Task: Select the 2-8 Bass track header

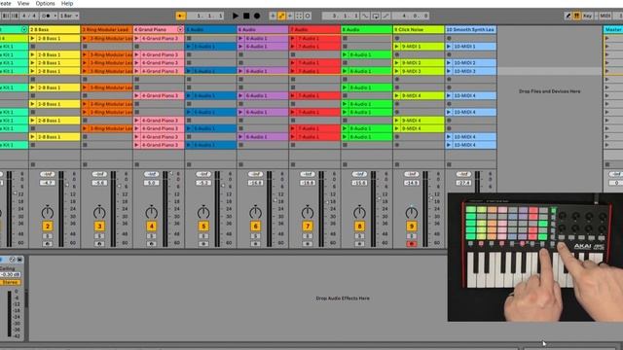Action: coord(55,29)
